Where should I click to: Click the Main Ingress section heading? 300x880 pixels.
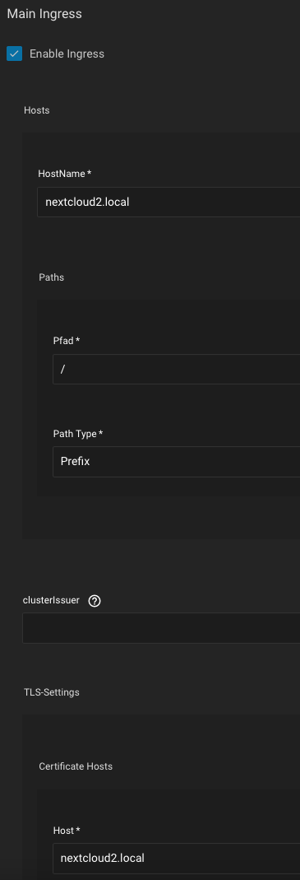tap(44, 14)
